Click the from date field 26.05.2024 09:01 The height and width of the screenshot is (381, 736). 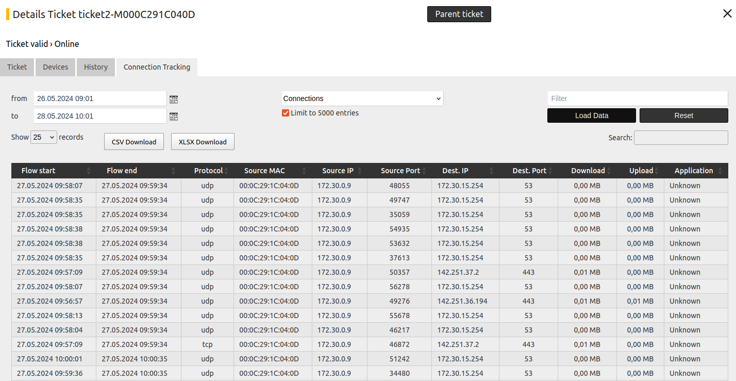tap(101, 98)
